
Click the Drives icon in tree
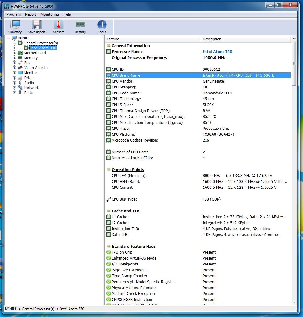pos(20,78)
